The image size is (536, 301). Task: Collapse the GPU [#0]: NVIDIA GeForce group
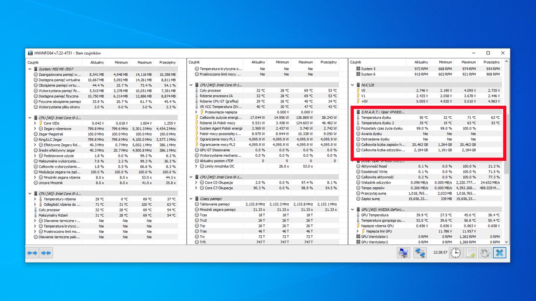click(x=352, y=209)
